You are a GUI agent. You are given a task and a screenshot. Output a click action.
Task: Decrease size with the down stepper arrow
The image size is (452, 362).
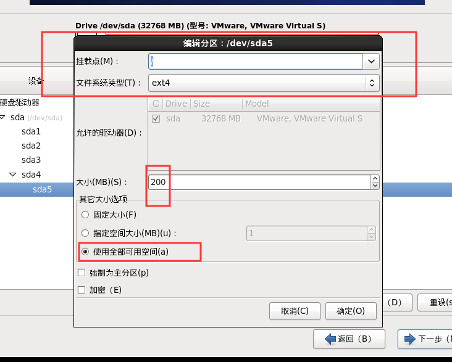(x=375, y=186)
